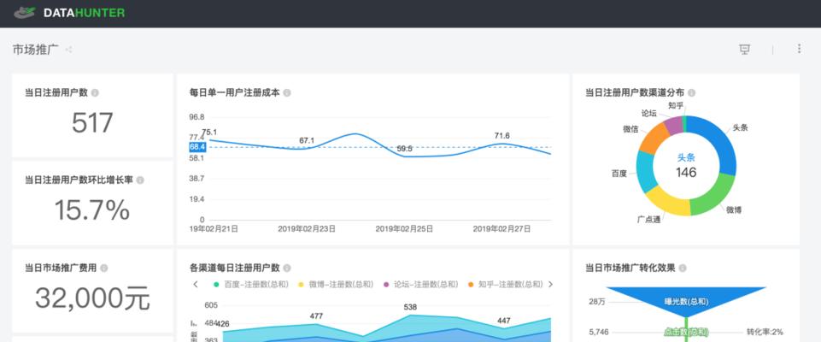The height and width of the screenshot is (342, 821).
Task: Toggle legend item 微博-注册数(总和)
Action: coord(336,285)
